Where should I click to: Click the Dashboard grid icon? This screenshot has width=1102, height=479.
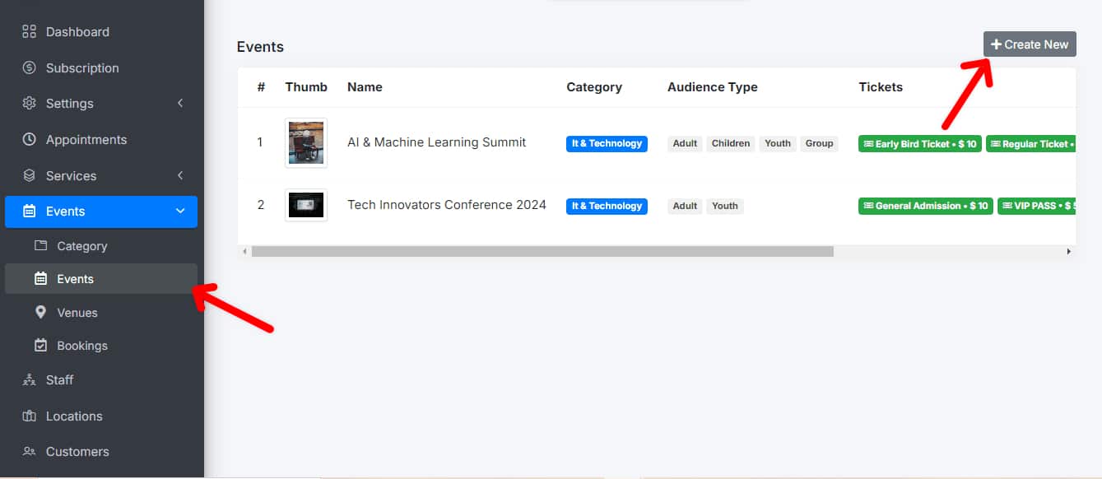point(30,32)
